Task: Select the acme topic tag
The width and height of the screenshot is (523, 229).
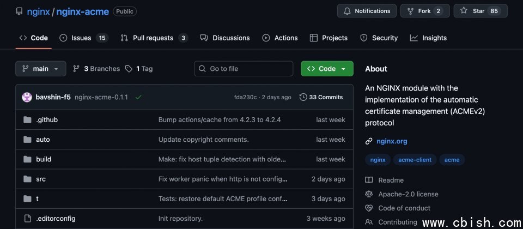Action: [452, 160]
